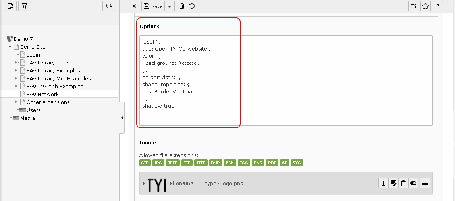Click the SAV Library Examples tree label
Viewport: 455px width, 201px height.
[x=53, y=70]
